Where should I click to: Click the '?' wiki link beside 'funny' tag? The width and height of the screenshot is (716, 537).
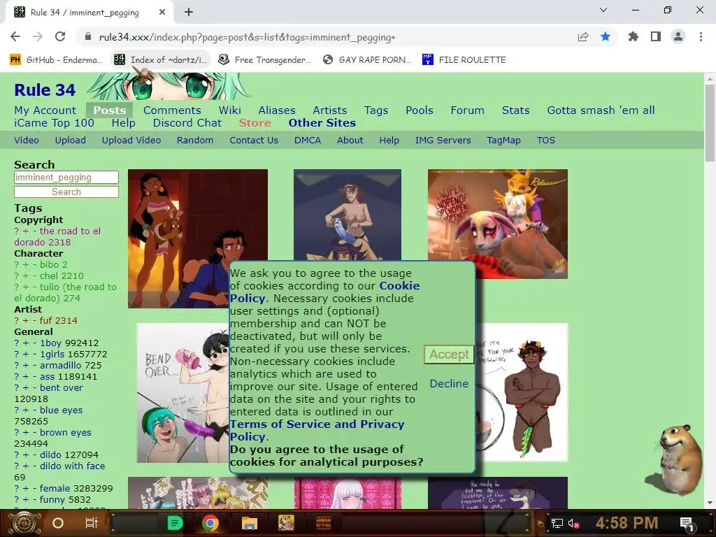click(17, 499)
